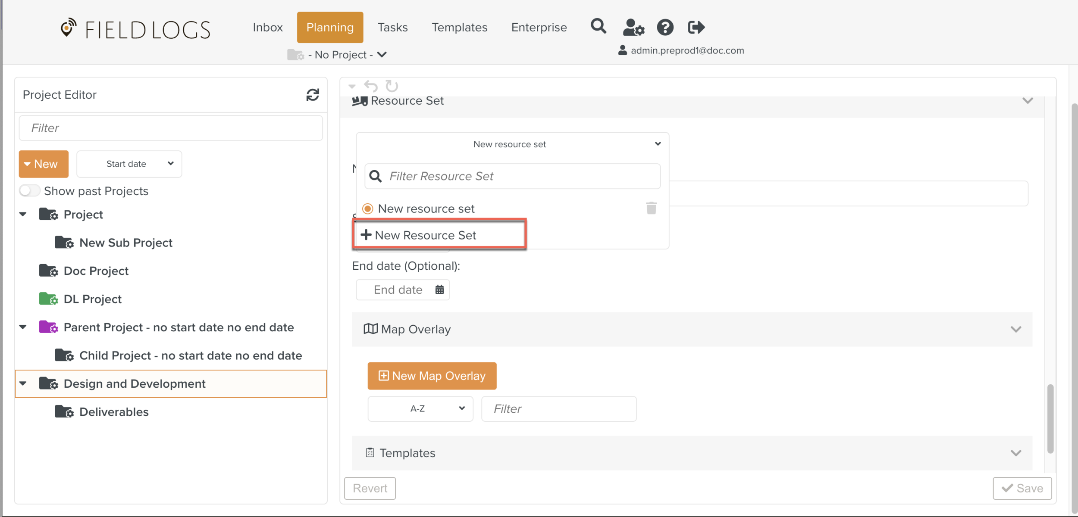This screenshot has height=517, width=1078.
Task: Switch to the Tasks tab
Action: [x=392, y=28]
